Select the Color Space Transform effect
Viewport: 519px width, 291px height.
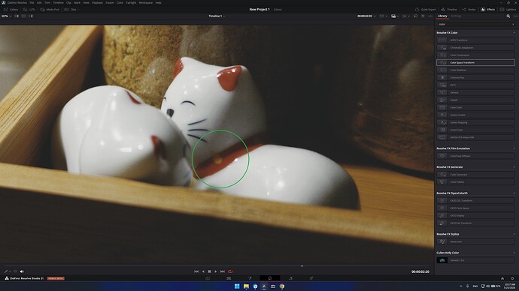pos(475,63)
